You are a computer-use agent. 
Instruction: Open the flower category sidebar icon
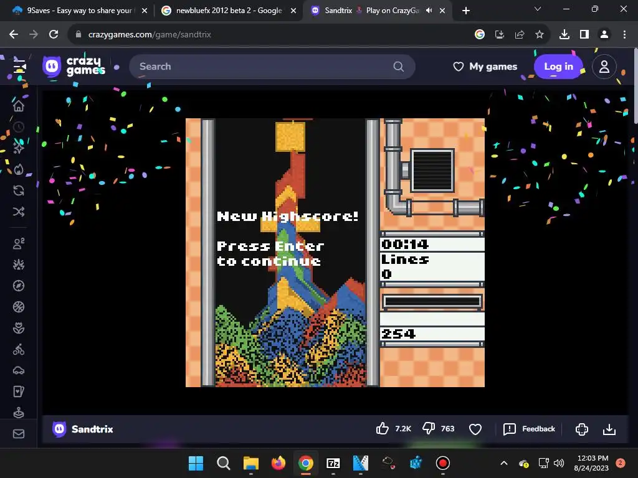19,328
